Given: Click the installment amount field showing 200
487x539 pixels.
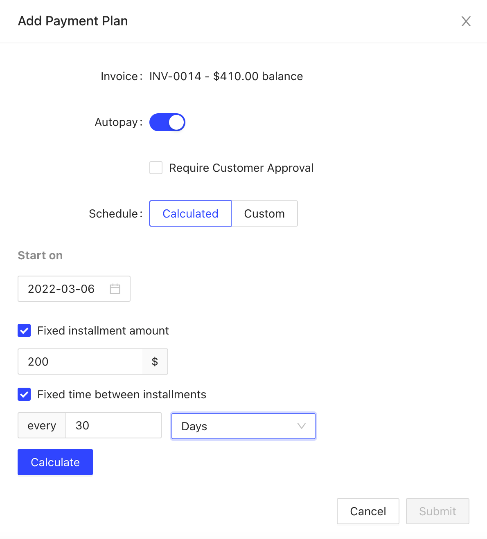Looking at the screenshot, I should 80,362.
